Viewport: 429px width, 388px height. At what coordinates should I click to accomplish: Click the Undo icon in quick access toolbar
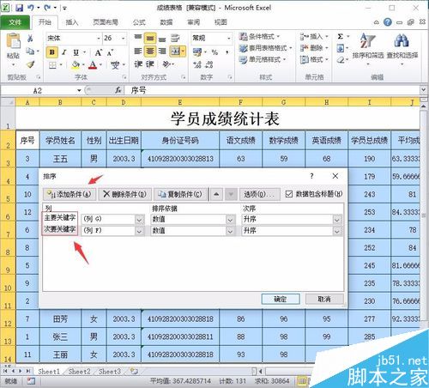click(31, 8)
